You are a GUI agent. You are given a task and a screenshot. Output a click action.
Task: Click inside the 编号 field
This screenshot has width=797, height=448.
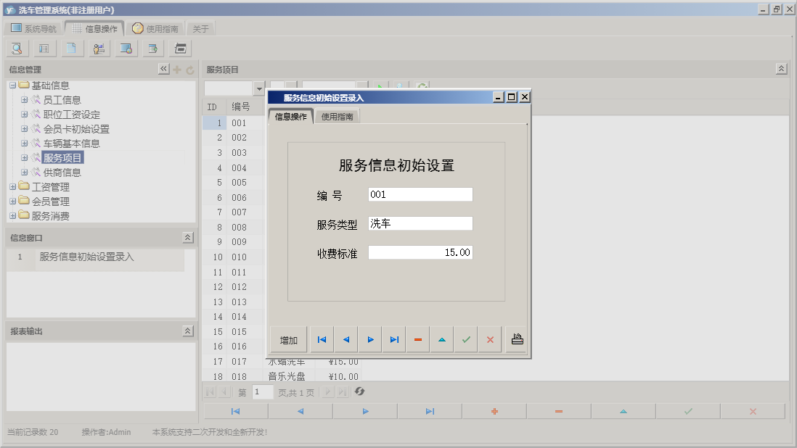pyautogui.click(x=420, y=194)
